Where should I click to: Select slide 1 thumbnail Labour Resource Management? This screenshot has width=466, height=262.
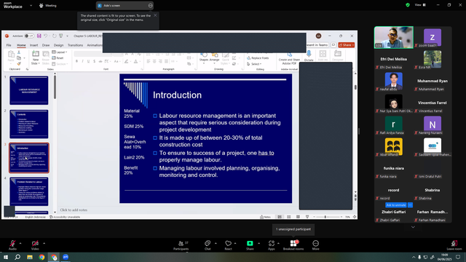coord(29,90)
